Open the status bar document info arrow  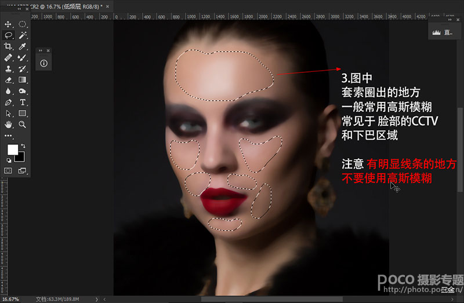(96, 299)
